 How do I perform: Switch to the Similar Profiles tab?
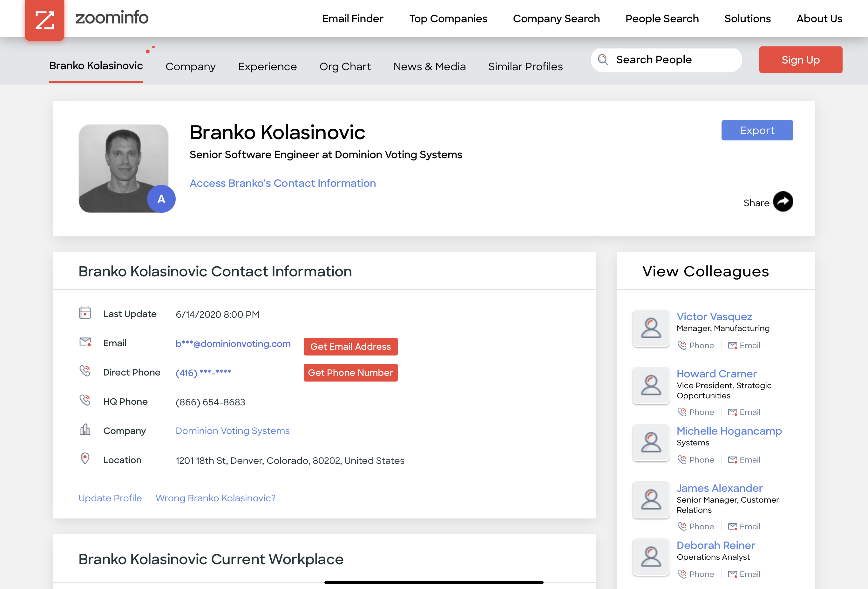525,67
